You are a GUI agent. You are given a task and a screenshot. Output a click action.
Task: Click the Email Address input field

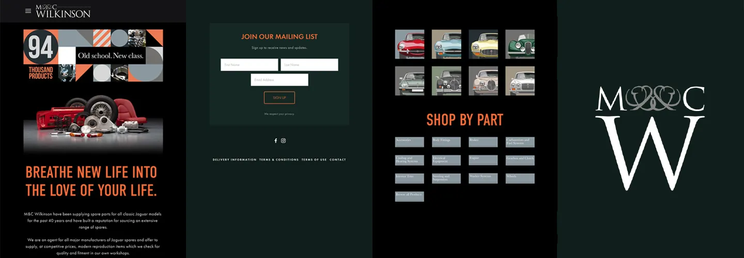[x=280, y=79]
